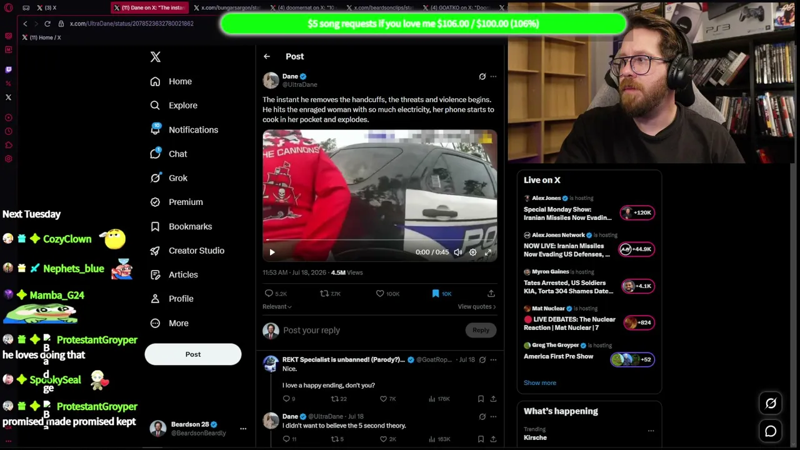
Task: Seek along the video progress bar
Action: pyautogui.click(x=379, y=239)
